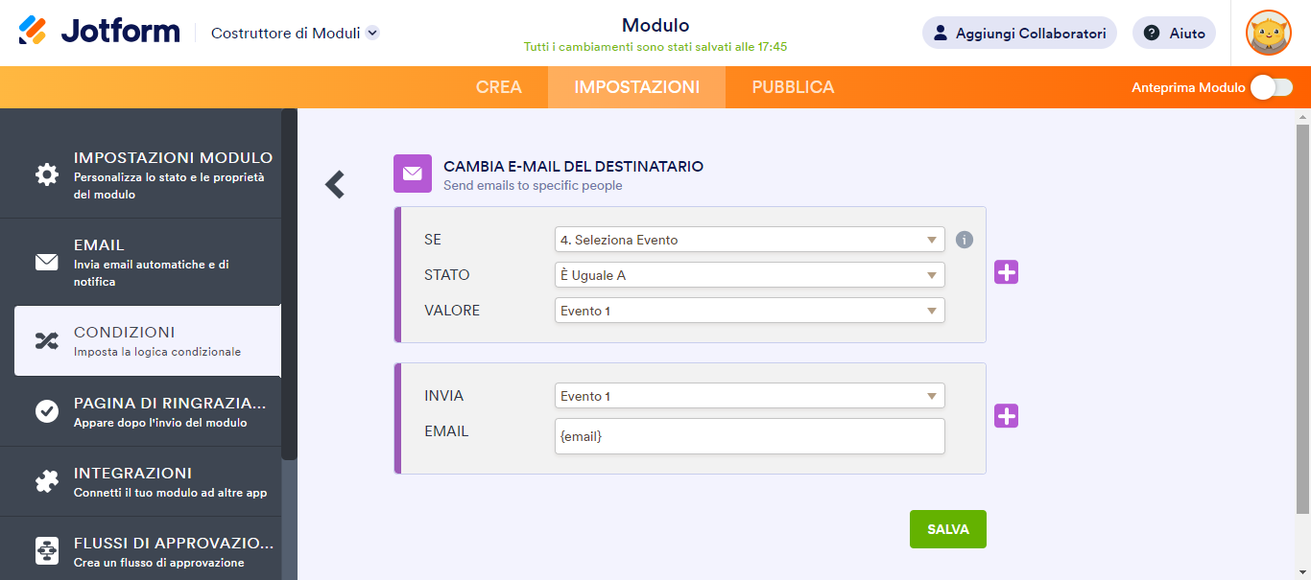Click Aggiungi Collaboratori button
This screenshot has width=1311, height=580.
click(x=1019, y=33)
